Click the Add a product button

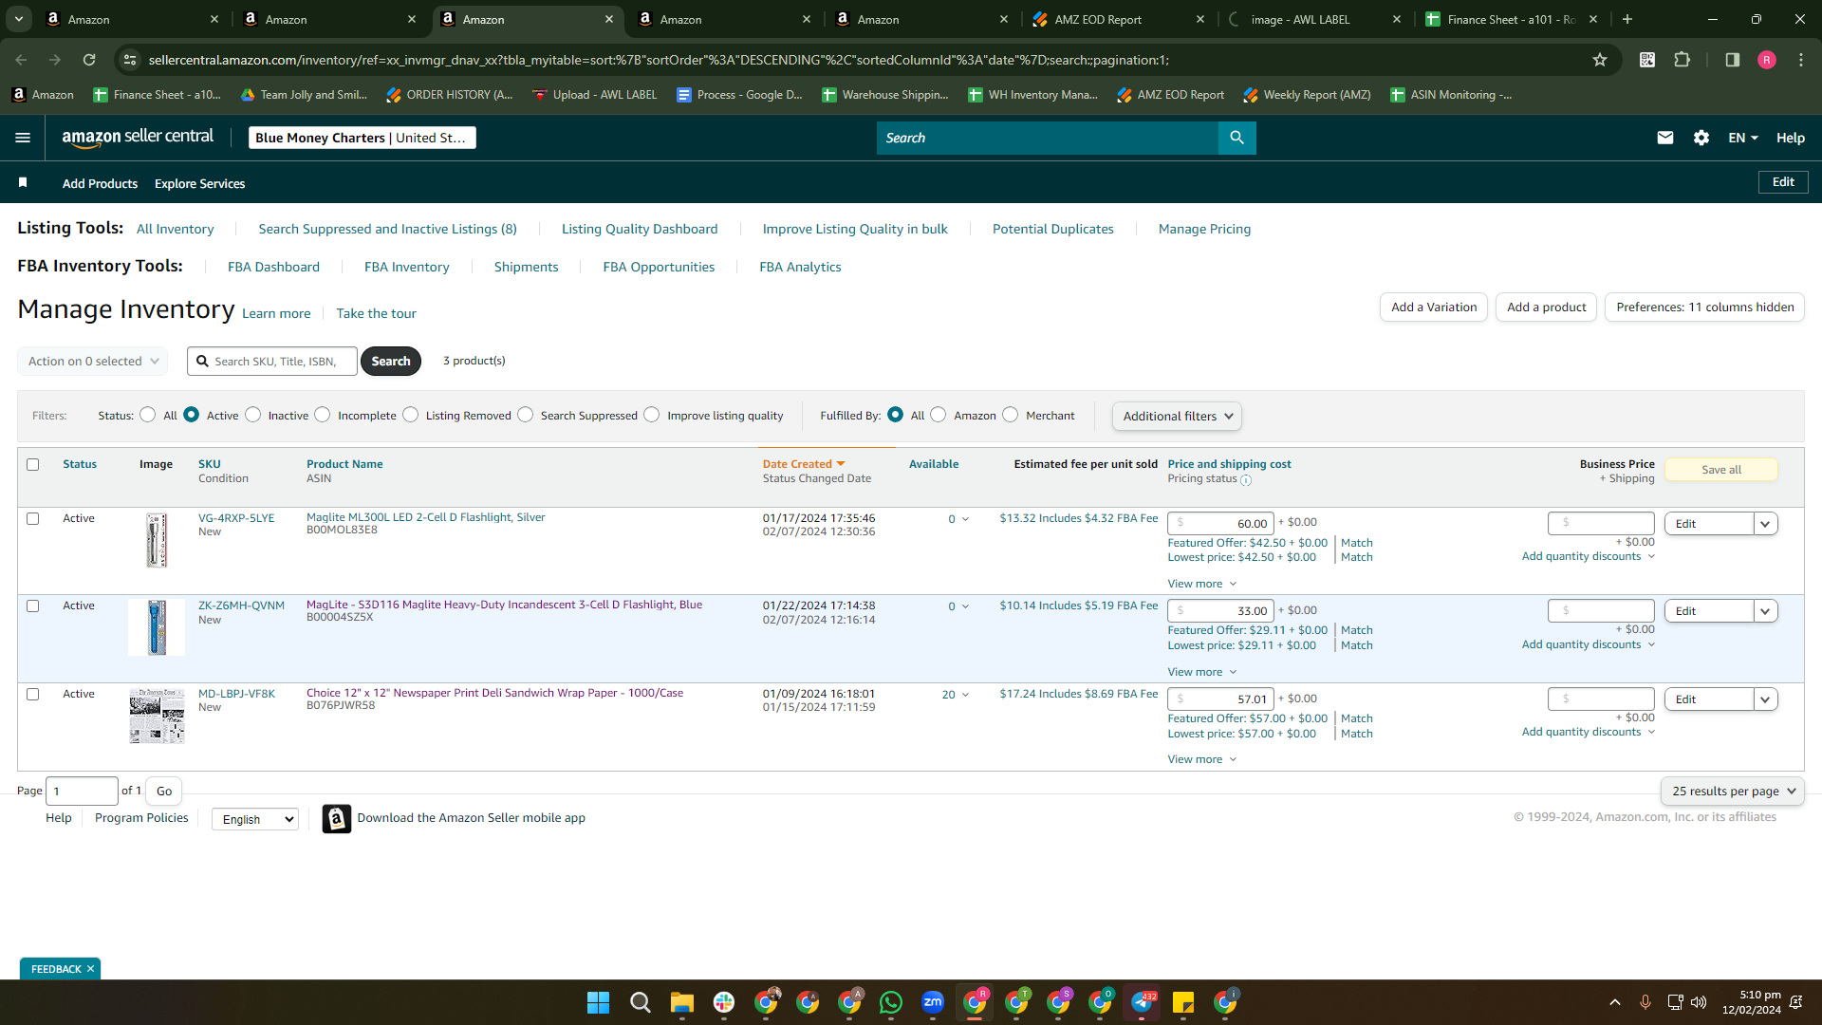click(1546, 307)
